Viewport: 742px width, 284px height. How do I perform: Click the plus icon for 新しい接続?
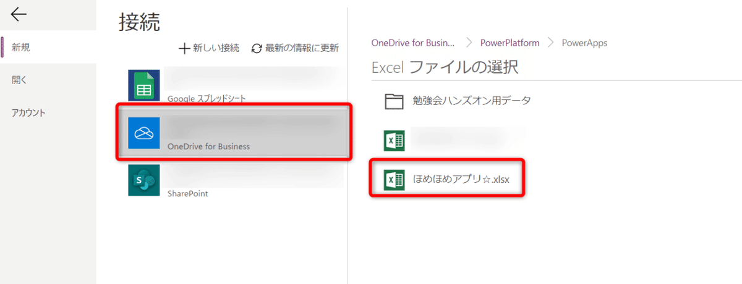coord(184,48)
